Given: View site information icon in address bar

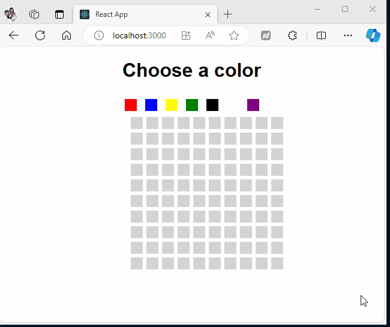Looking at the screenshot, I should (x=99, y=35).
